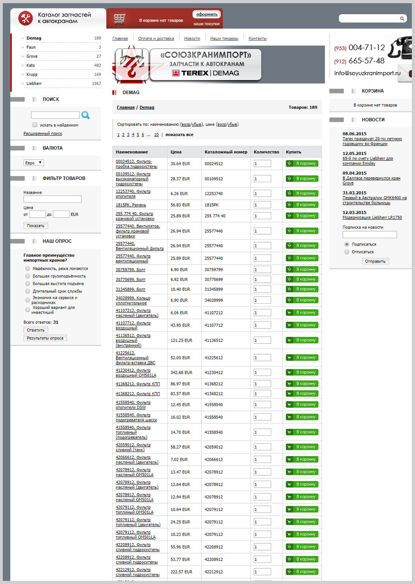415x584 pixels.
Task: Open news 'Модернизация Liebherr LR1750'
Action: 372,218
